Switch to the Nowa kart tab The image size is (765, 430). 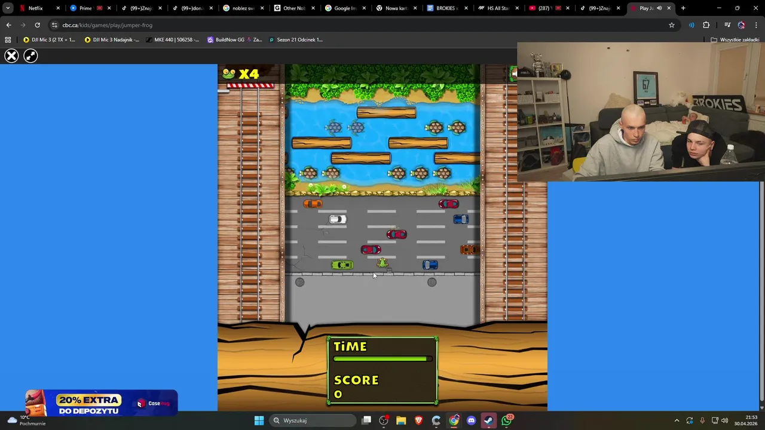[x=396, y=8]
